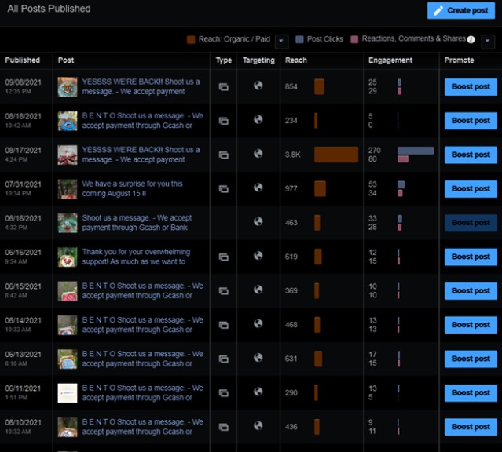Boost the 06/10/2021 post
502x452 pixels.
tap(471, 427)
